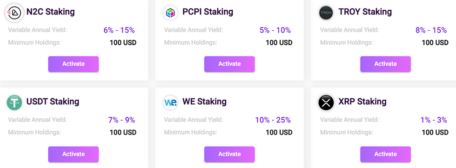Activate TROY Staking
This screenshot has width=456, height=168.
pos(385,64)
